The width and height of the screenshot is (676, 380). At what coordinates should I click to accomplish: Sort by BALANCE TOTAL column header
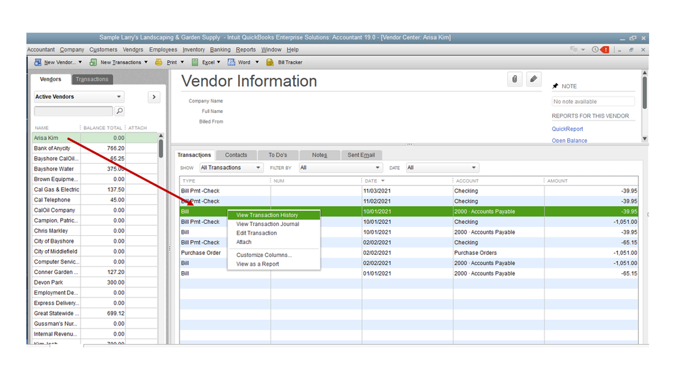pos(103,128)
